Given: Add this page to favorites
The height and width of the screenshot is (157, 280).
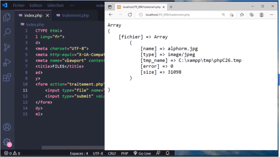Looking at the screenshot, I should [232, 15].
